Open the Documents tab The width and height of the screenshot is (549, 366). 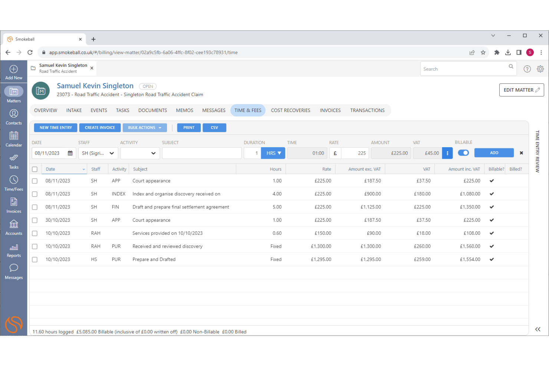[152, 111]
